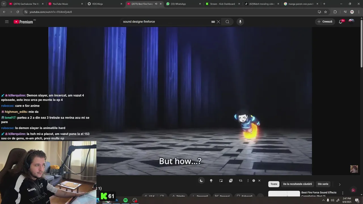Image resolution: width=363 pixels, height=204 pixels.
Task: Open the on-screen keyboard in the search box
Action: click(213, 22)
